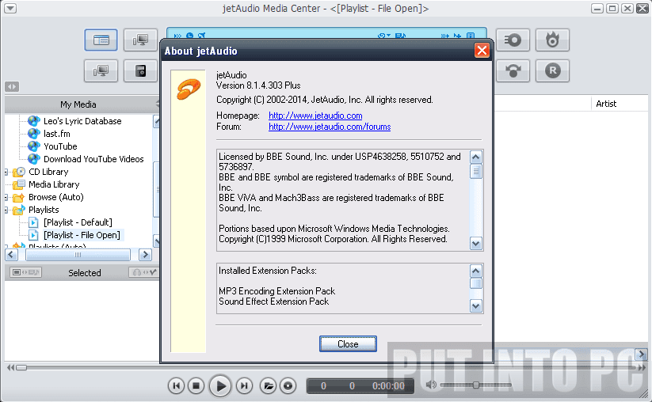Click the playlist scroll right arrow
652x402 pixels.
coord(641,355)
